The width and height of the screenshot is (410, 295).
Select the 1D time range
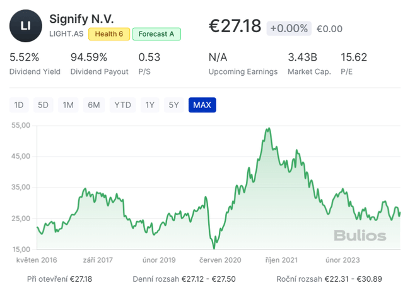19,105
